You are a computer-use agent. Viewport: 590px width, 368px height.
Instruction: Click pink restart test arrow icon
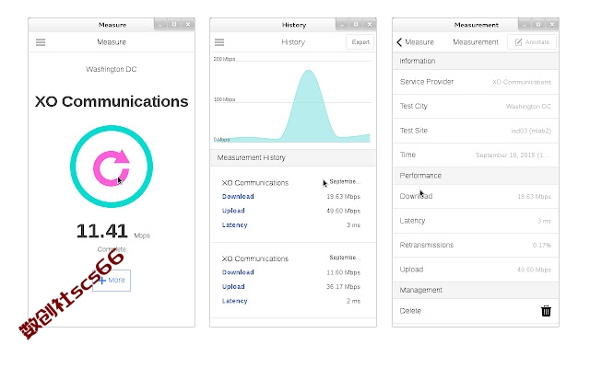pos(112,167)
